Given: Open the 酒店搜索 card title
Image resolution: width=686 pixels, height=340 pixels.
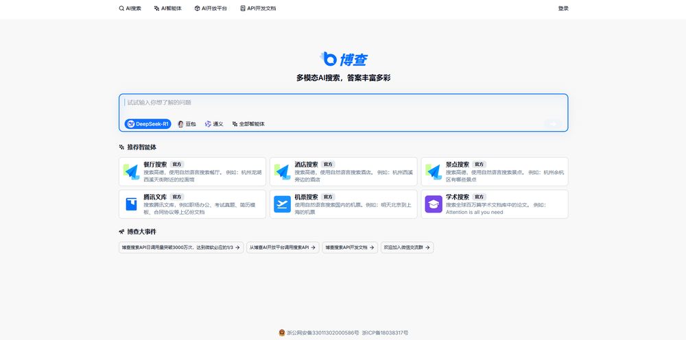Looking at the screenshot, I should (306, 165).
